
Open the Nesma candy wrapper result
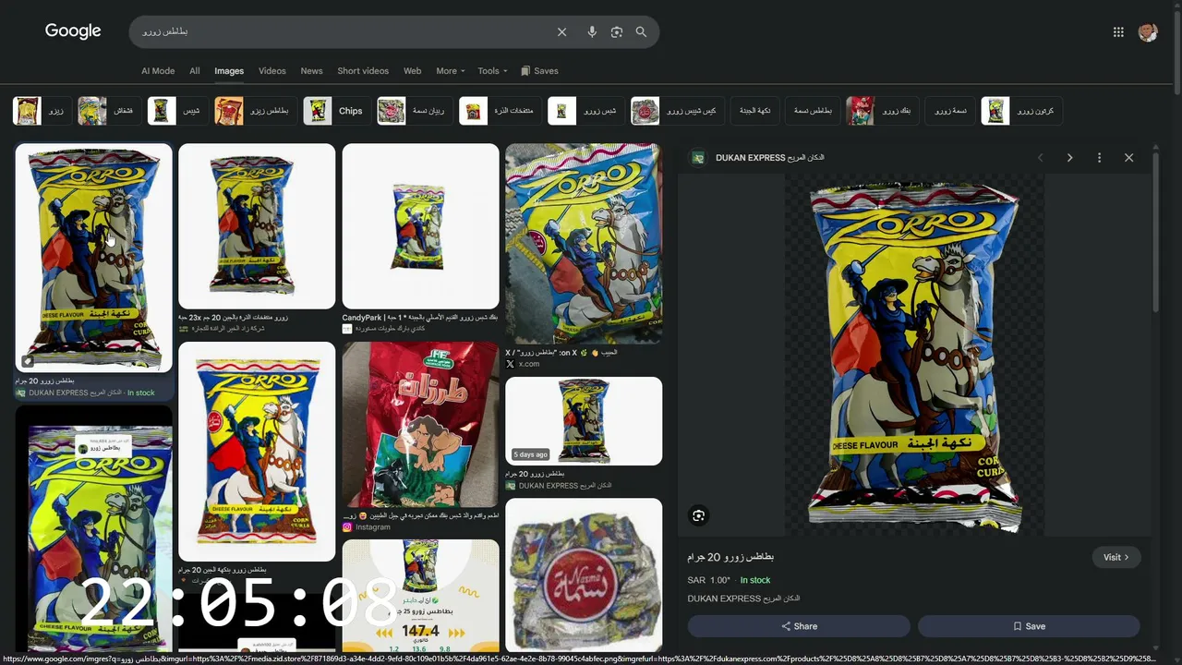tap(584, 575)
